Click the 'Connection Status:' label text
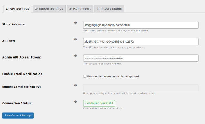 tap(17, 103)
